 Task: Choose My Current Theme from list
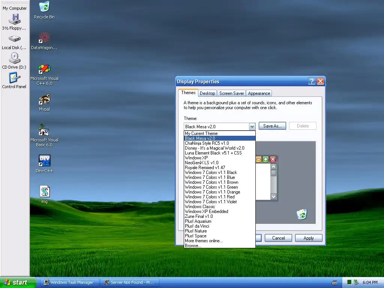(220, 133)
